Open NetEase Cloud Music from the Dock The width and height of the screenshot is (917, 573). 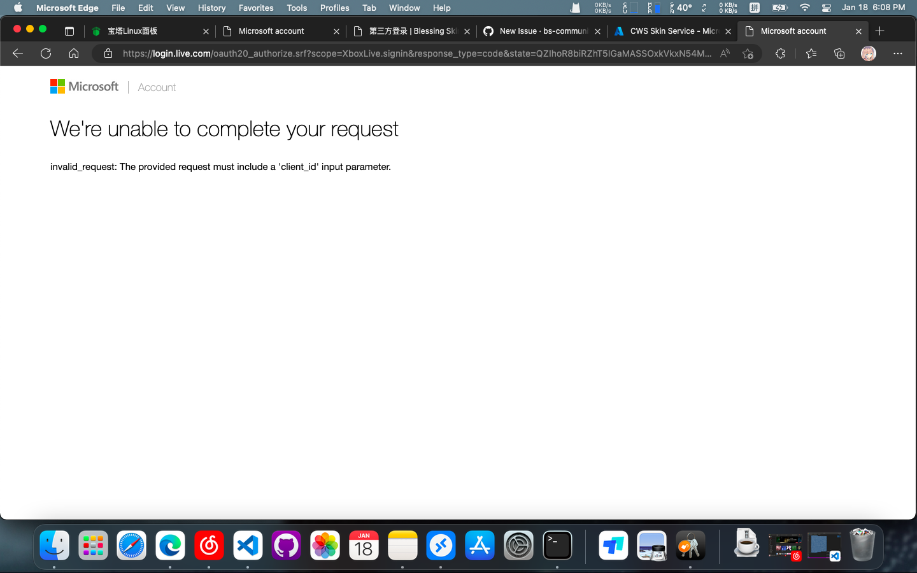coord(209,546)
